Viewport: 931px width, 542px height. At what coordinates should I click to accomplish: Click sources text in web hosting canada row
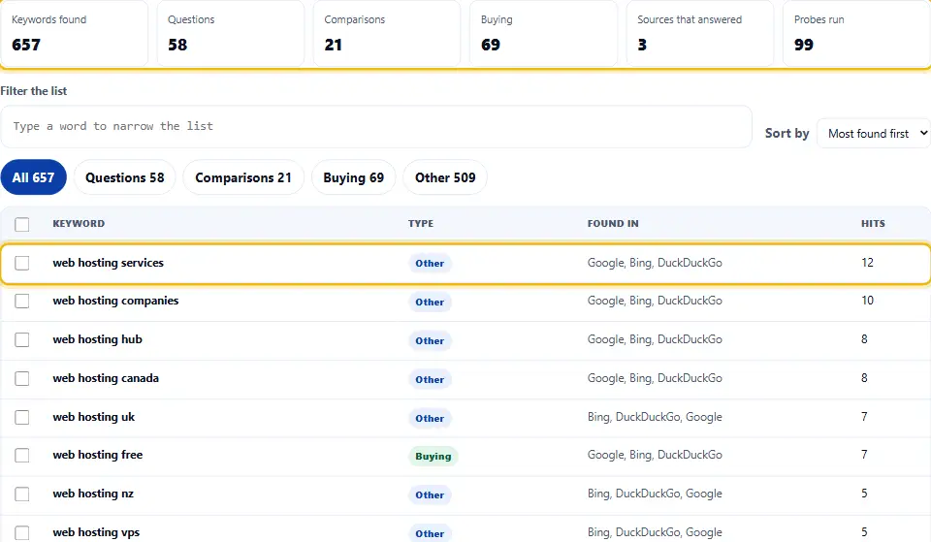pos(655,378)
